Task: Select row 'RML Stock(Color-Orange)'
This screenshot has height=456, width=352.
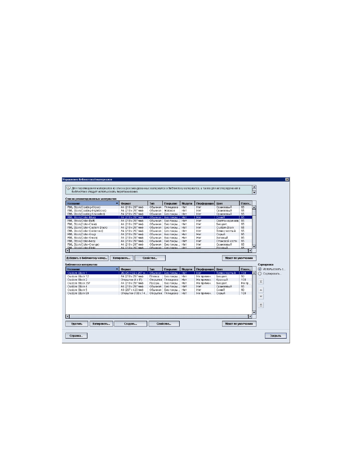Action: pos(159,244)
